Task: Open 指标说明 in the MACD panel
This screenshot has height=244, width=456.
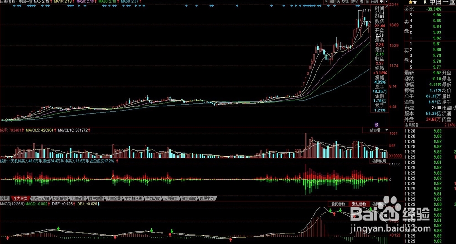Action: click(379, 204)
